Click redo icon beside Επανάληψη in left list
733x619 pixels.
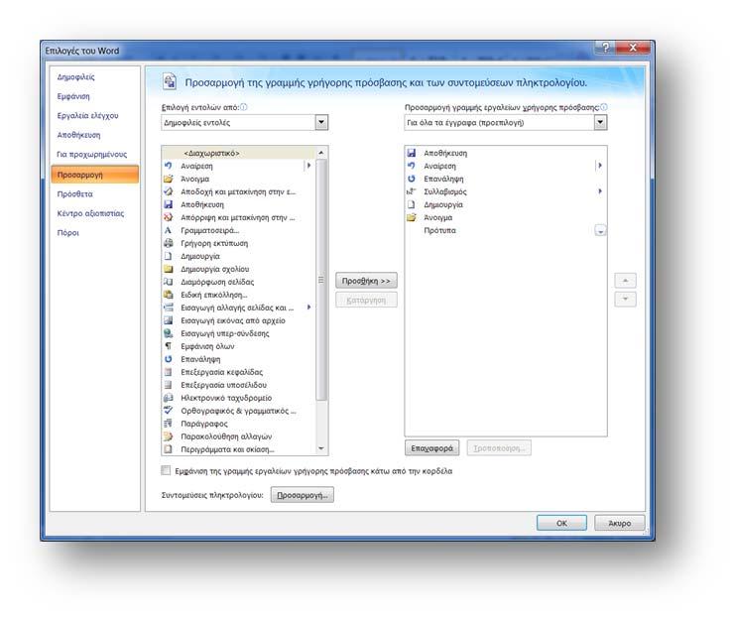[x=169, y=359]
